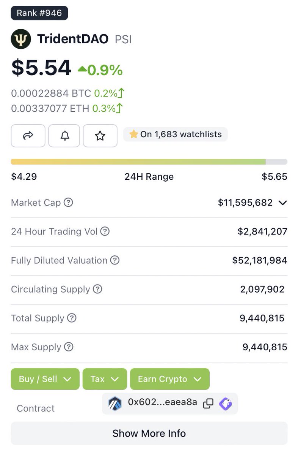Viewport: 298px width, 456px height.
Task: Click the 24H Range label
Action: (x=149, y=177)
